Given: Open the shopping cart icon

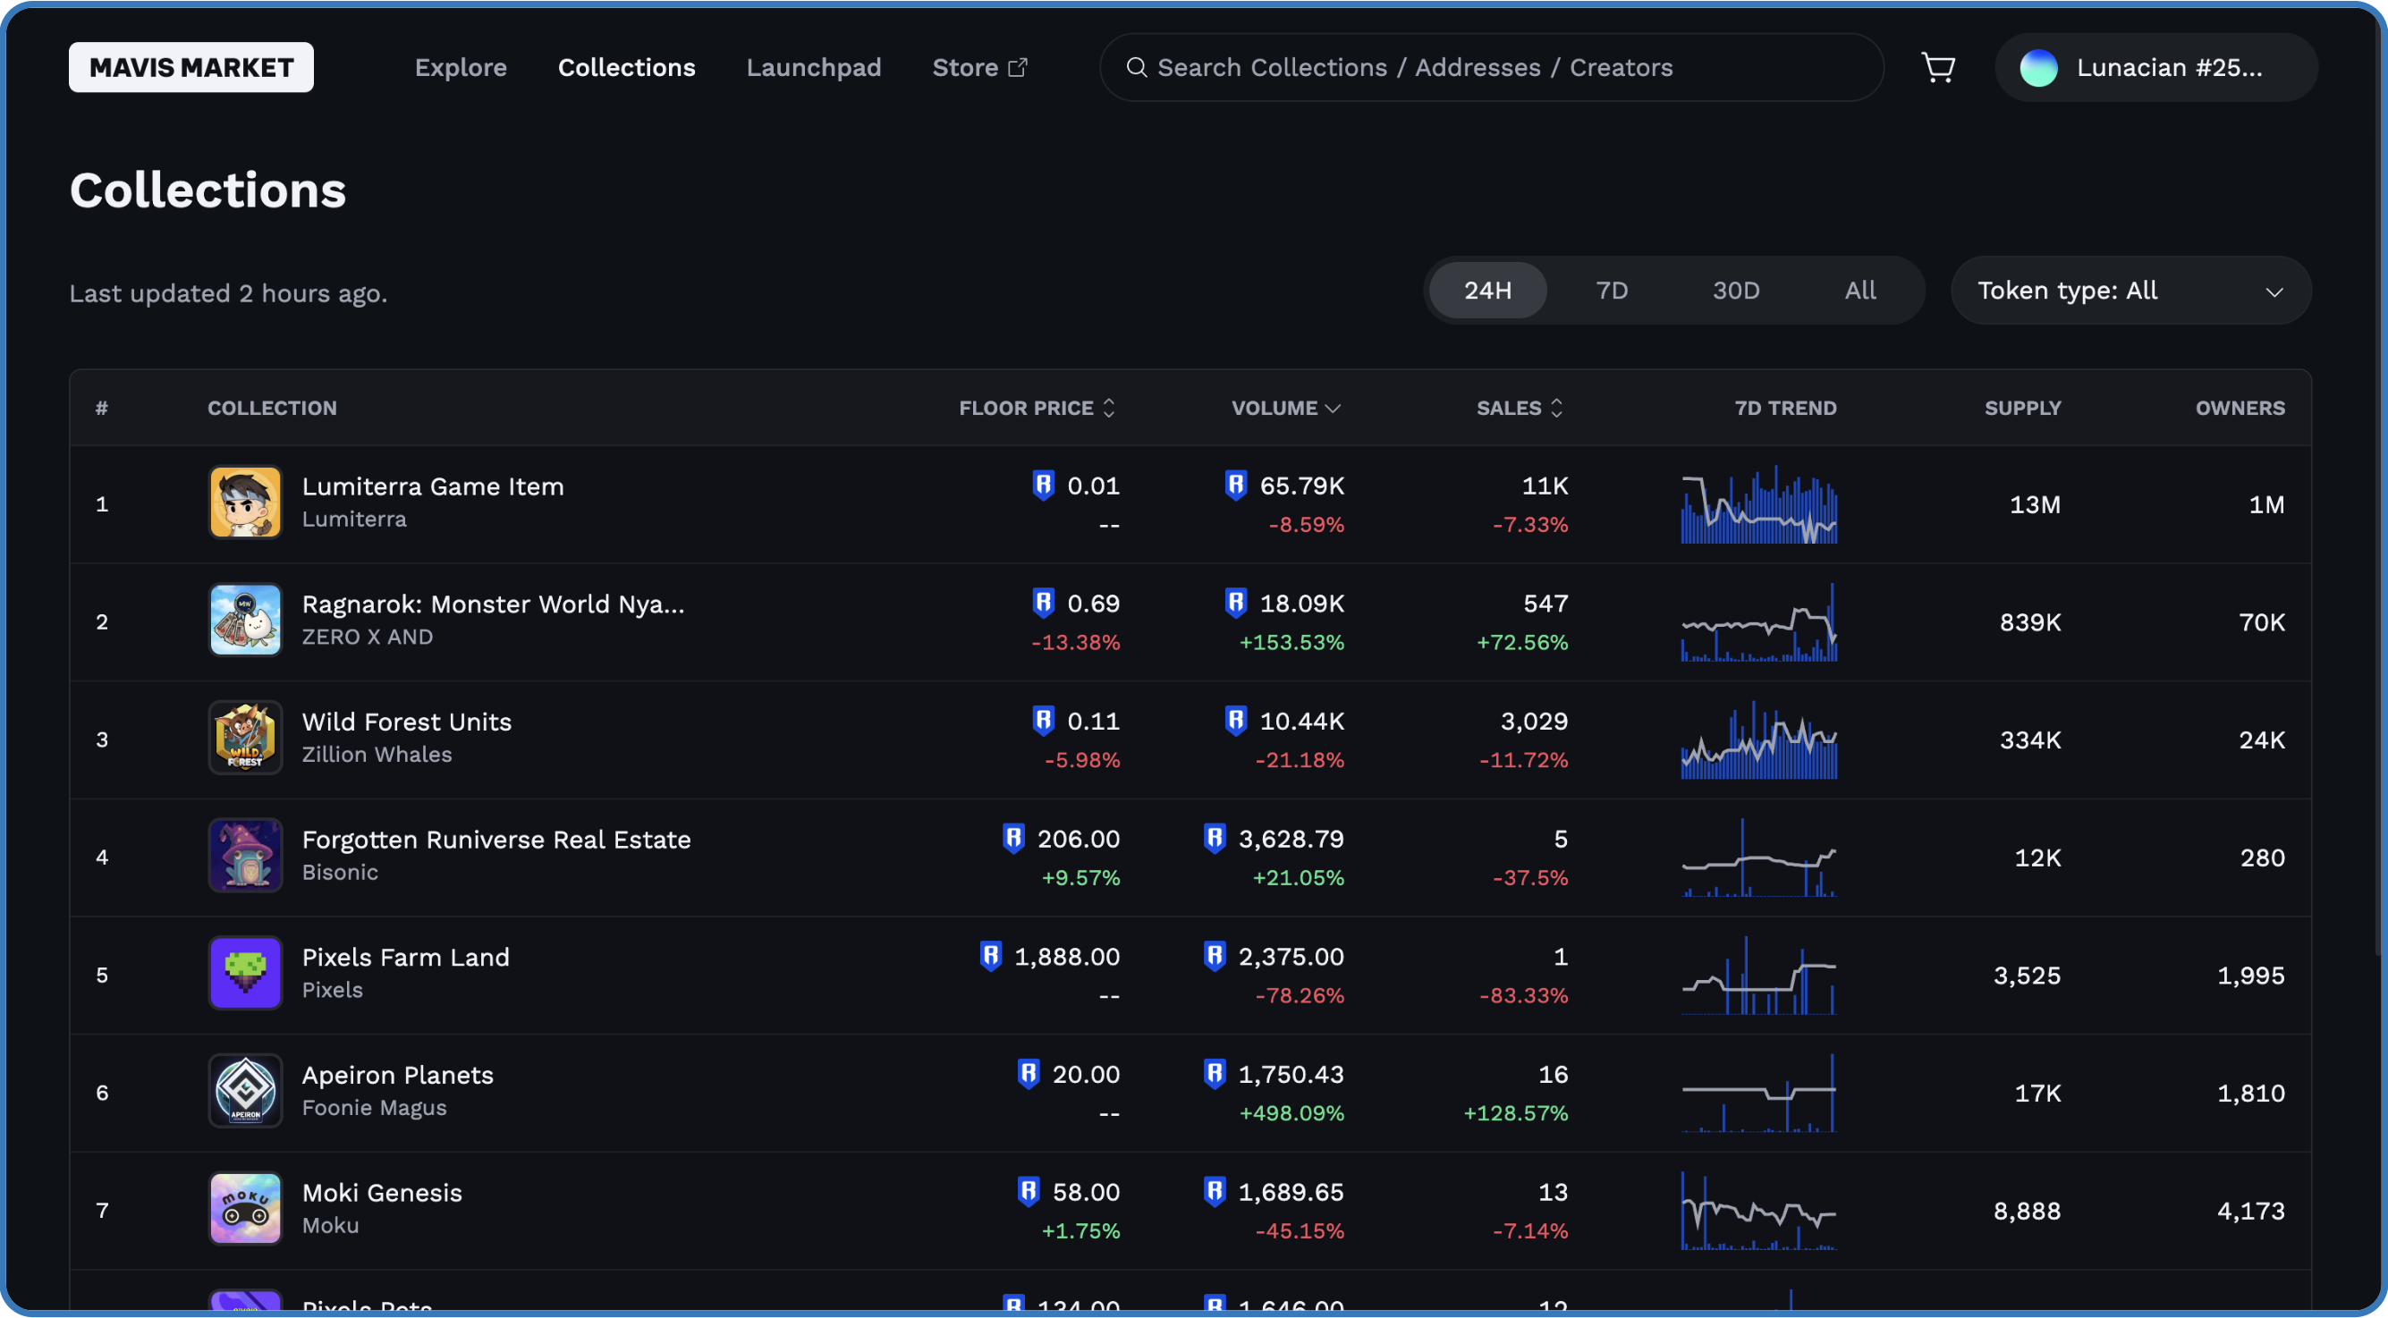Looking at the screenshot, I should (x=1938, y=68).
